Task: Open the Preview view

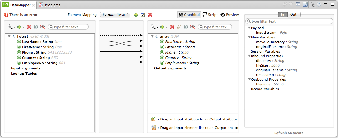Action: (229, 15)
